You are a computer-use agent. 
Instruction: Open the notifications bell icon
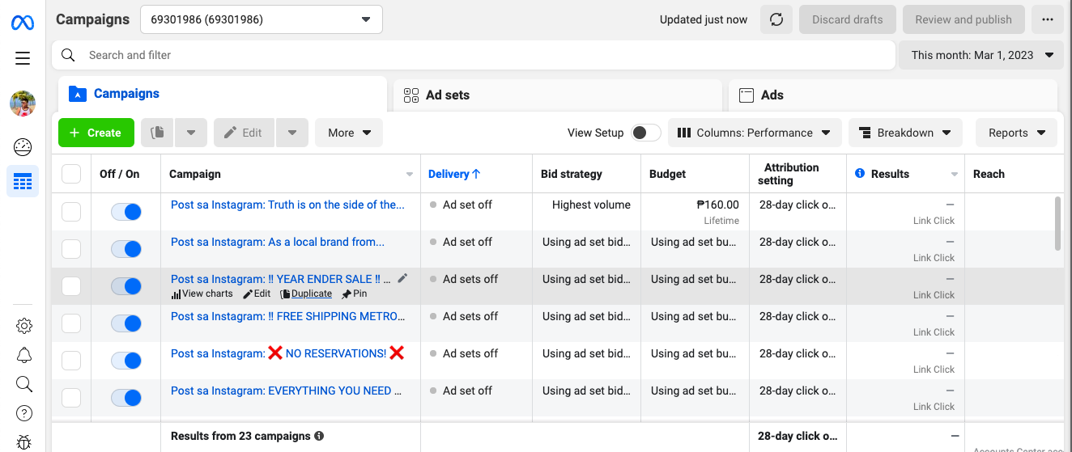click(x=24, y=355)
